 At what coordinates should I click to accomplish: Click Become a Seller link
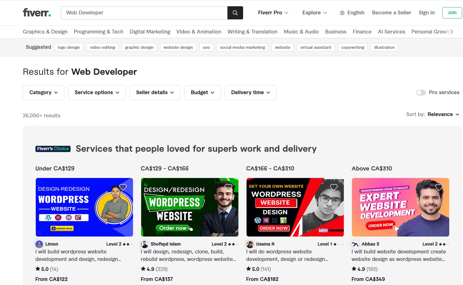tap(391, 13)
